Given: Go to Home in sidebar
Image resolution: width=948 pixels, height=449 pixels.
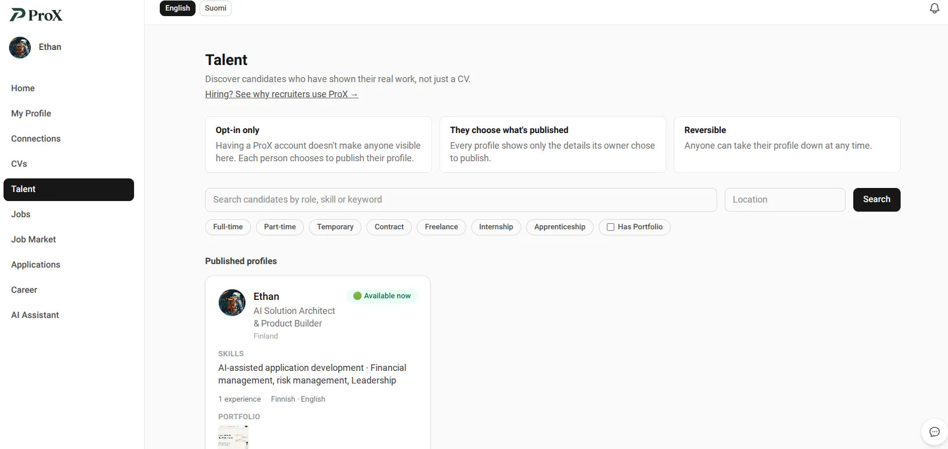Looking at the screenshot, I should tap(69, 88).
